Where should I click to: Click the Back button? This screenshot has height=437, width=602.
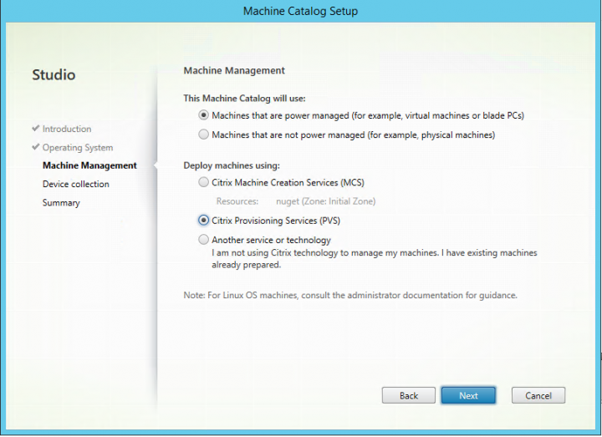409,395
